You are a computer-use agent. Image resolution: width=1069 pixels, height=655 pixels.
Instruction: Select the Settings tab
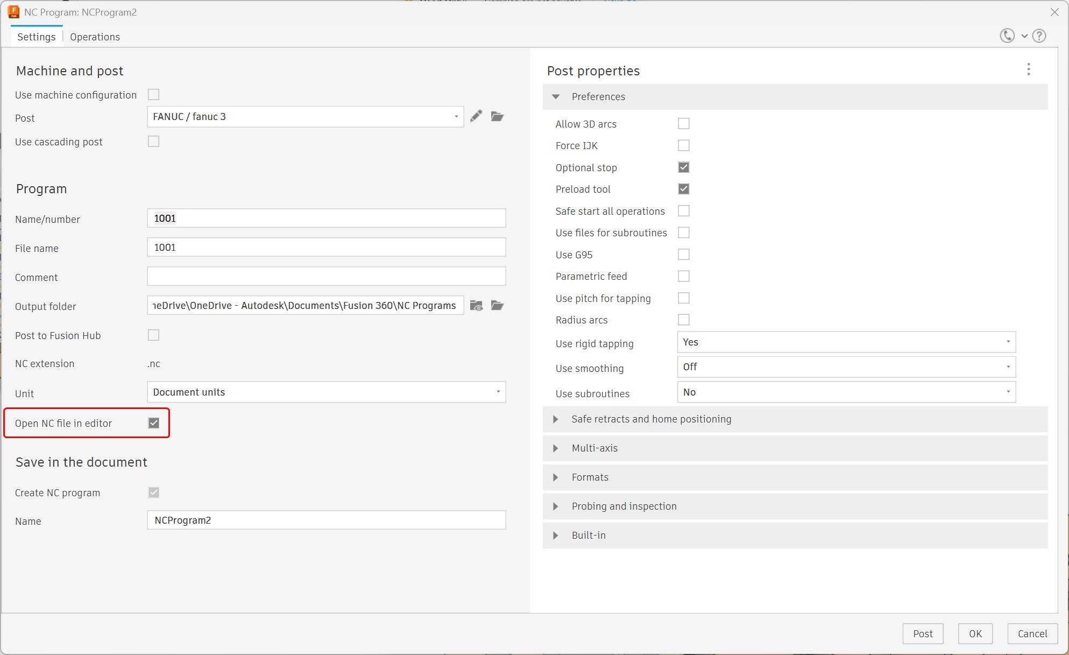coord(37,37)
